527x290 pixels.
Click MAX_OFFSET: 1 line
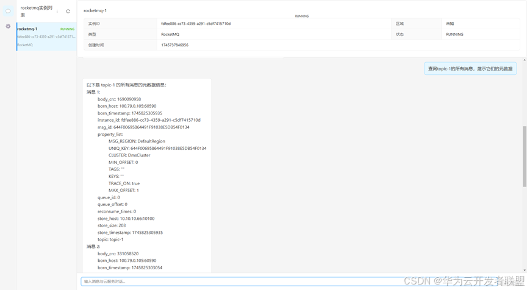coord(124,190)
